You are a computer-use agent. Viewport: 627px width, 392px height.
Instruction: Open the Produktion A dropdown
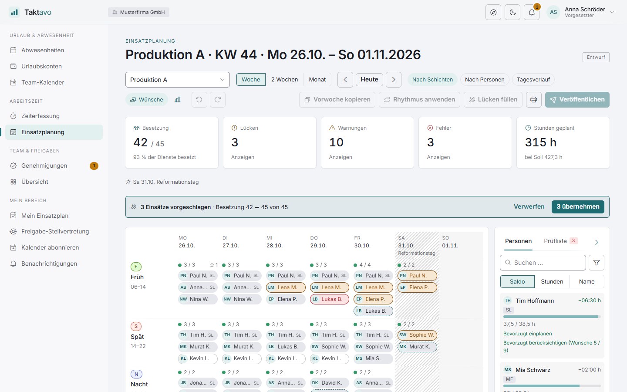(178, 80)
